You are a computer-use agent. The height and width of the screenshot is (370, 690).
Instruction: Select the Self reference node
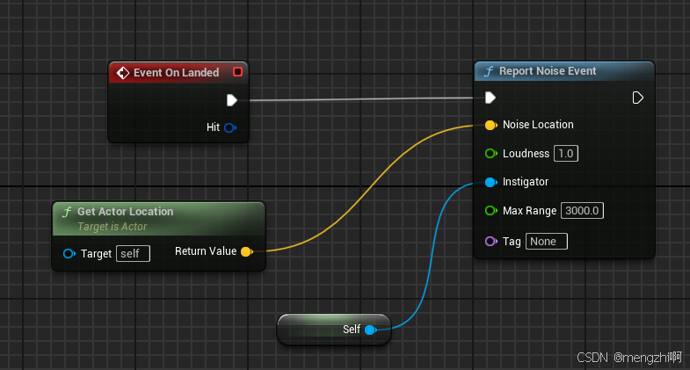click(334, 329)
